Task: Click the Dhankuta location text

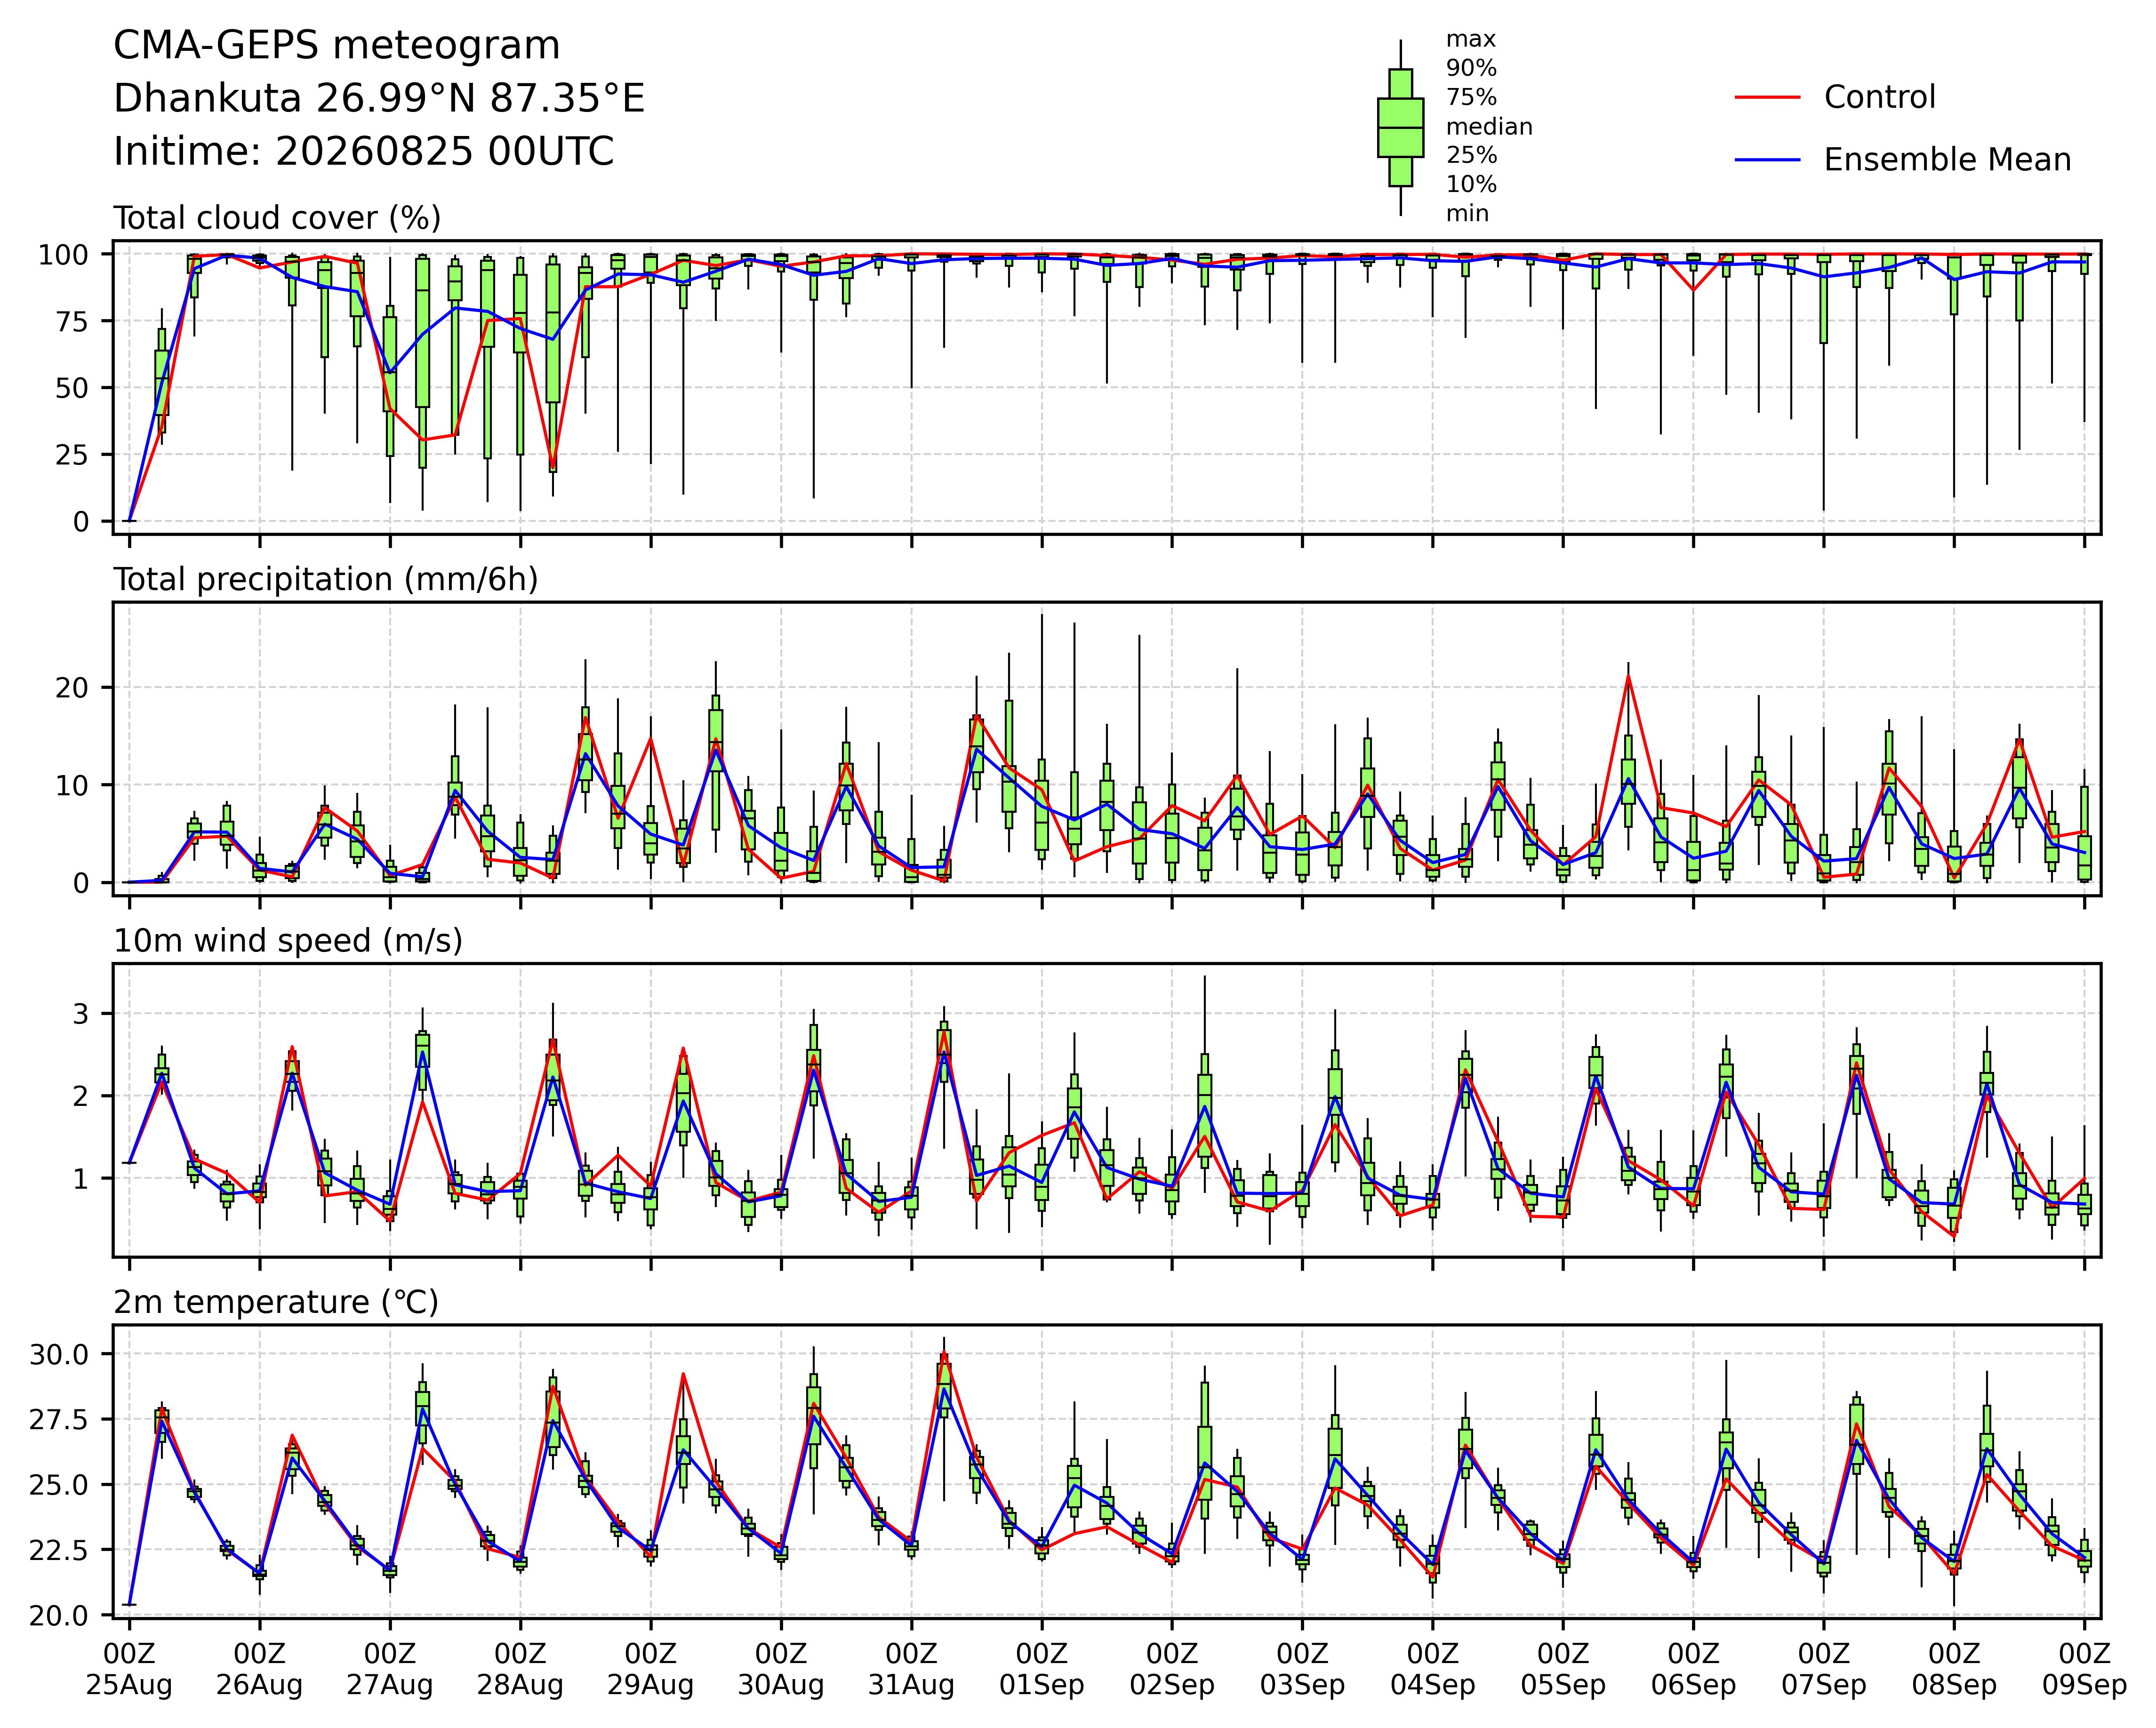Action: [x=379, y=99]
